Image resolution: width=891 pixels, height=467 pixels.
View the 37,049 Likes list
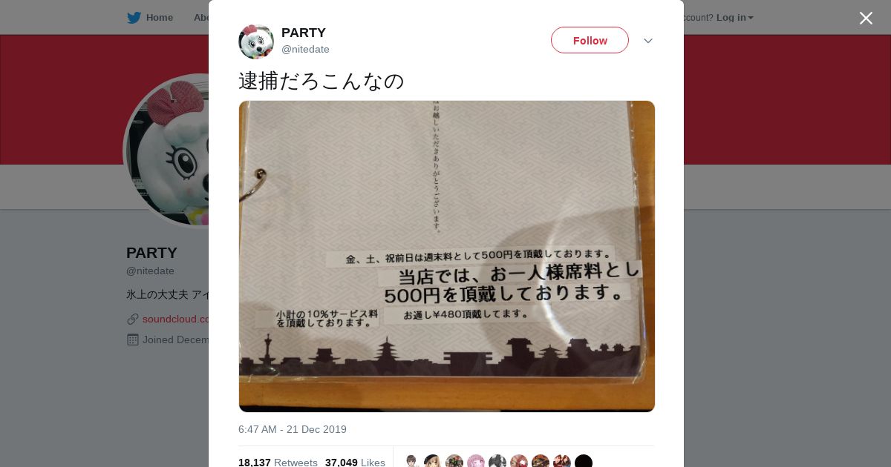tap(355, 463)
